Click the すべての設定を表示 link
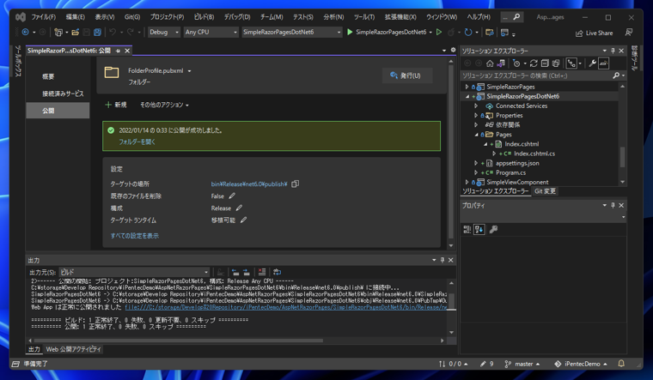The image size is (653, 380). [135, 236]
